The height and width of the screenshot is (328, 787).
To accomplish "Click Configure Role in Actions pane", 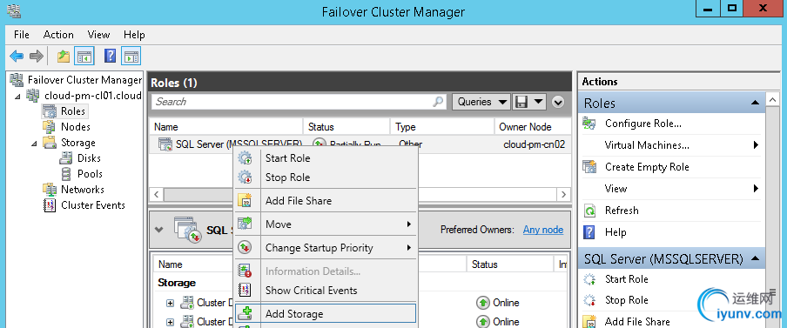I will click(x=643, y=124).
